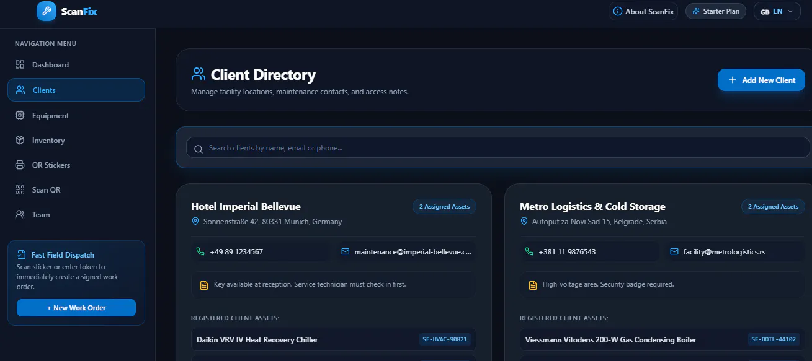Click the ScanFix wrench logo icon
The image size is (812, 361).
[x=47, y=11]
